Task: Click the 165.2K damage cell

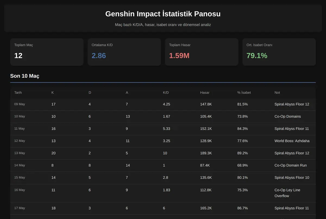Action: click(206, 208)
